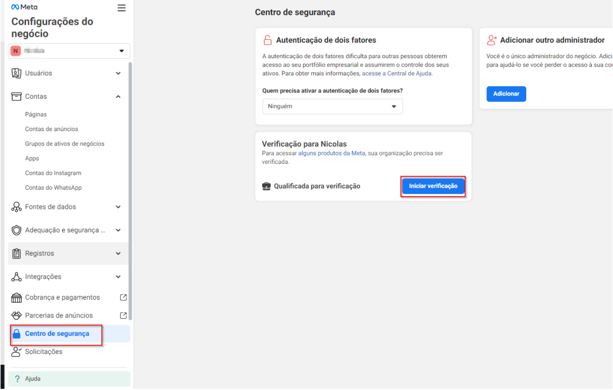Expand the Usuários section chevron
Viewport: 613px width, 390px height.
point(118,73)
